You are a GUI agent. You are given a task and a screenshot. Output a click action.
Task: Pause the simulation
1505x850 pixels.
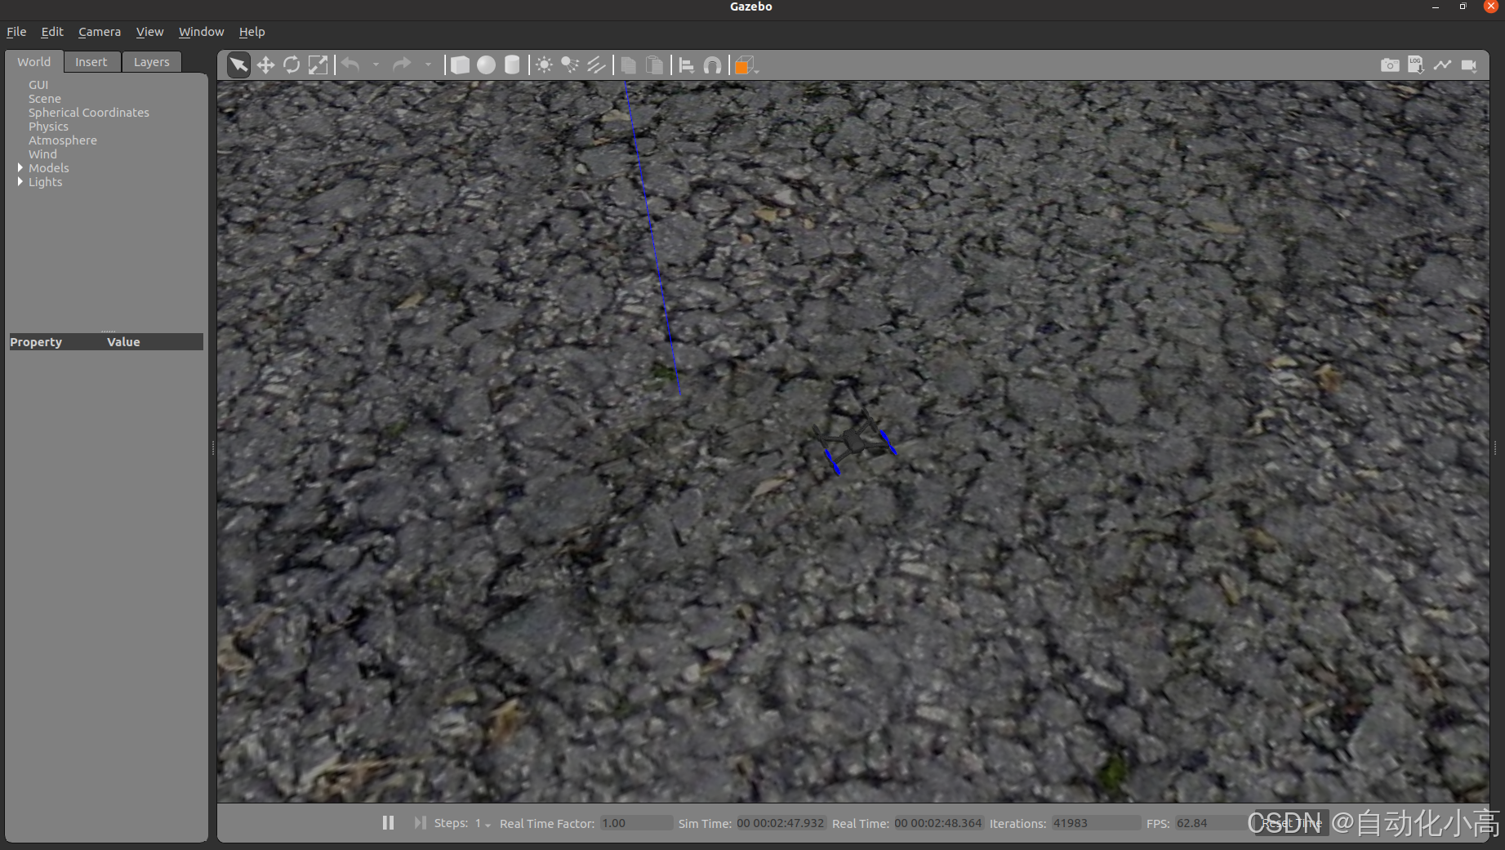click(x=388, y=823)
